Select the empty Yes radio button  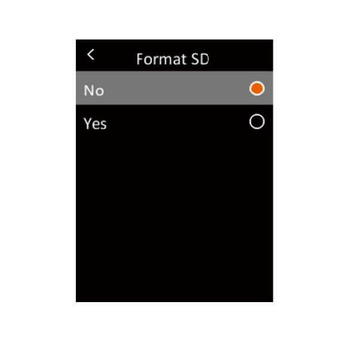[257, 121]
